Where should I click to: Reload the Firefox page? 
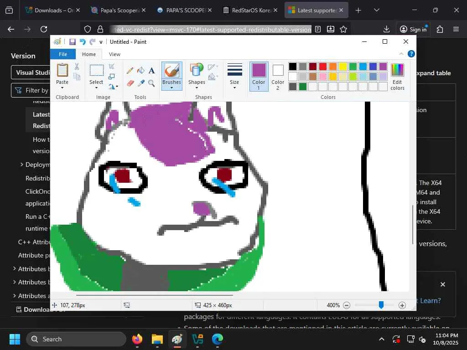tap(44, 29)
